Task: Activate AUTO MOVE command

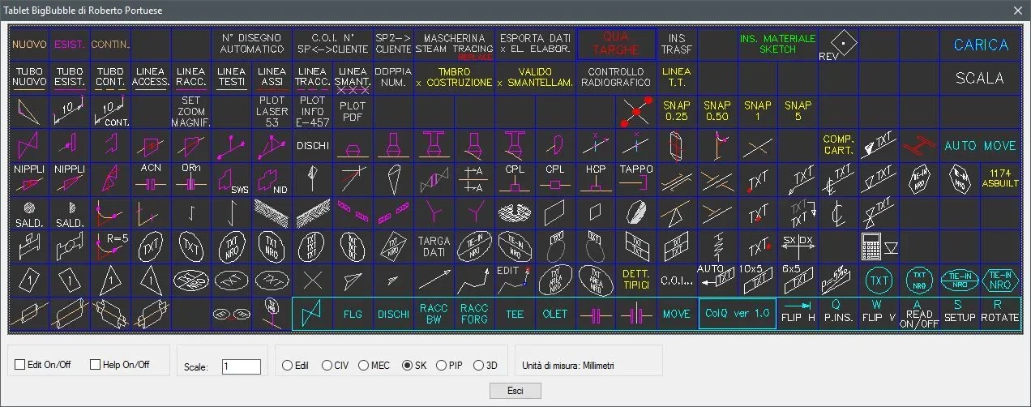Action: coord(980,146)
